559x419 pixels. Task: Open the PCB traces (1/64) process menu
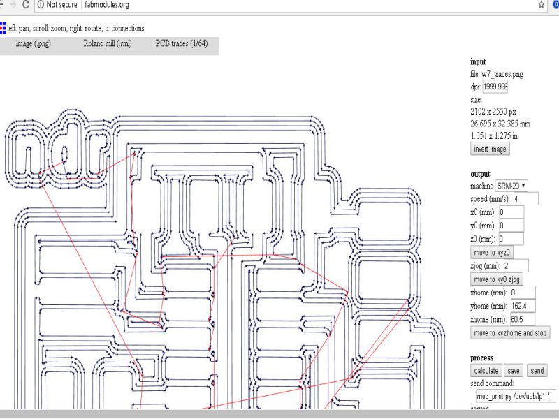click(x=182, y=43)
